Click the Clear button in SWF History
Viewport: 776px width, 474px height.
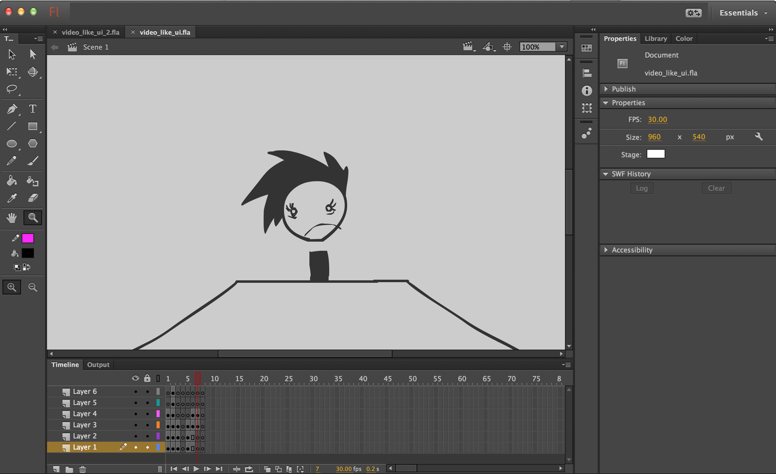coord(716,188)
